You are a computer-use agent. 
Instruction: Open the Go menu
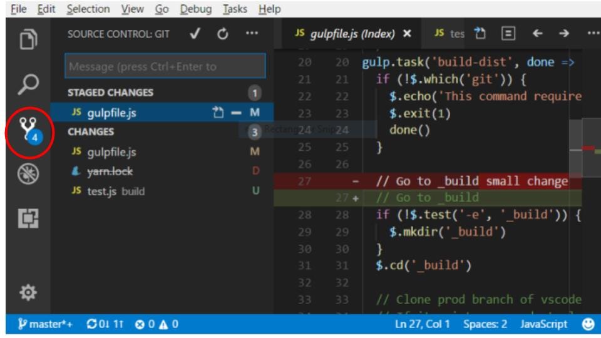(x=162, y=9)
